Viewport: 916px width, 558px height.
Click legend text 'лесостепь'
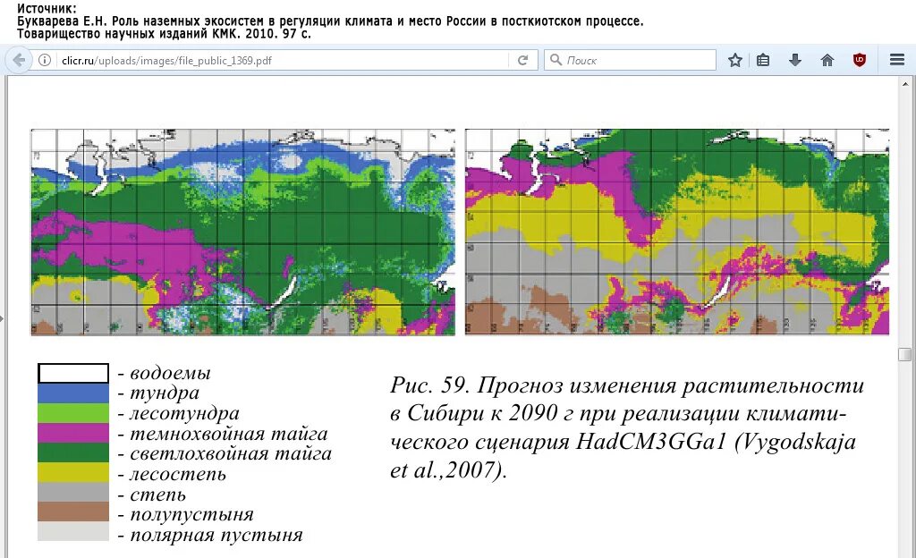click(x=178, y=474)
